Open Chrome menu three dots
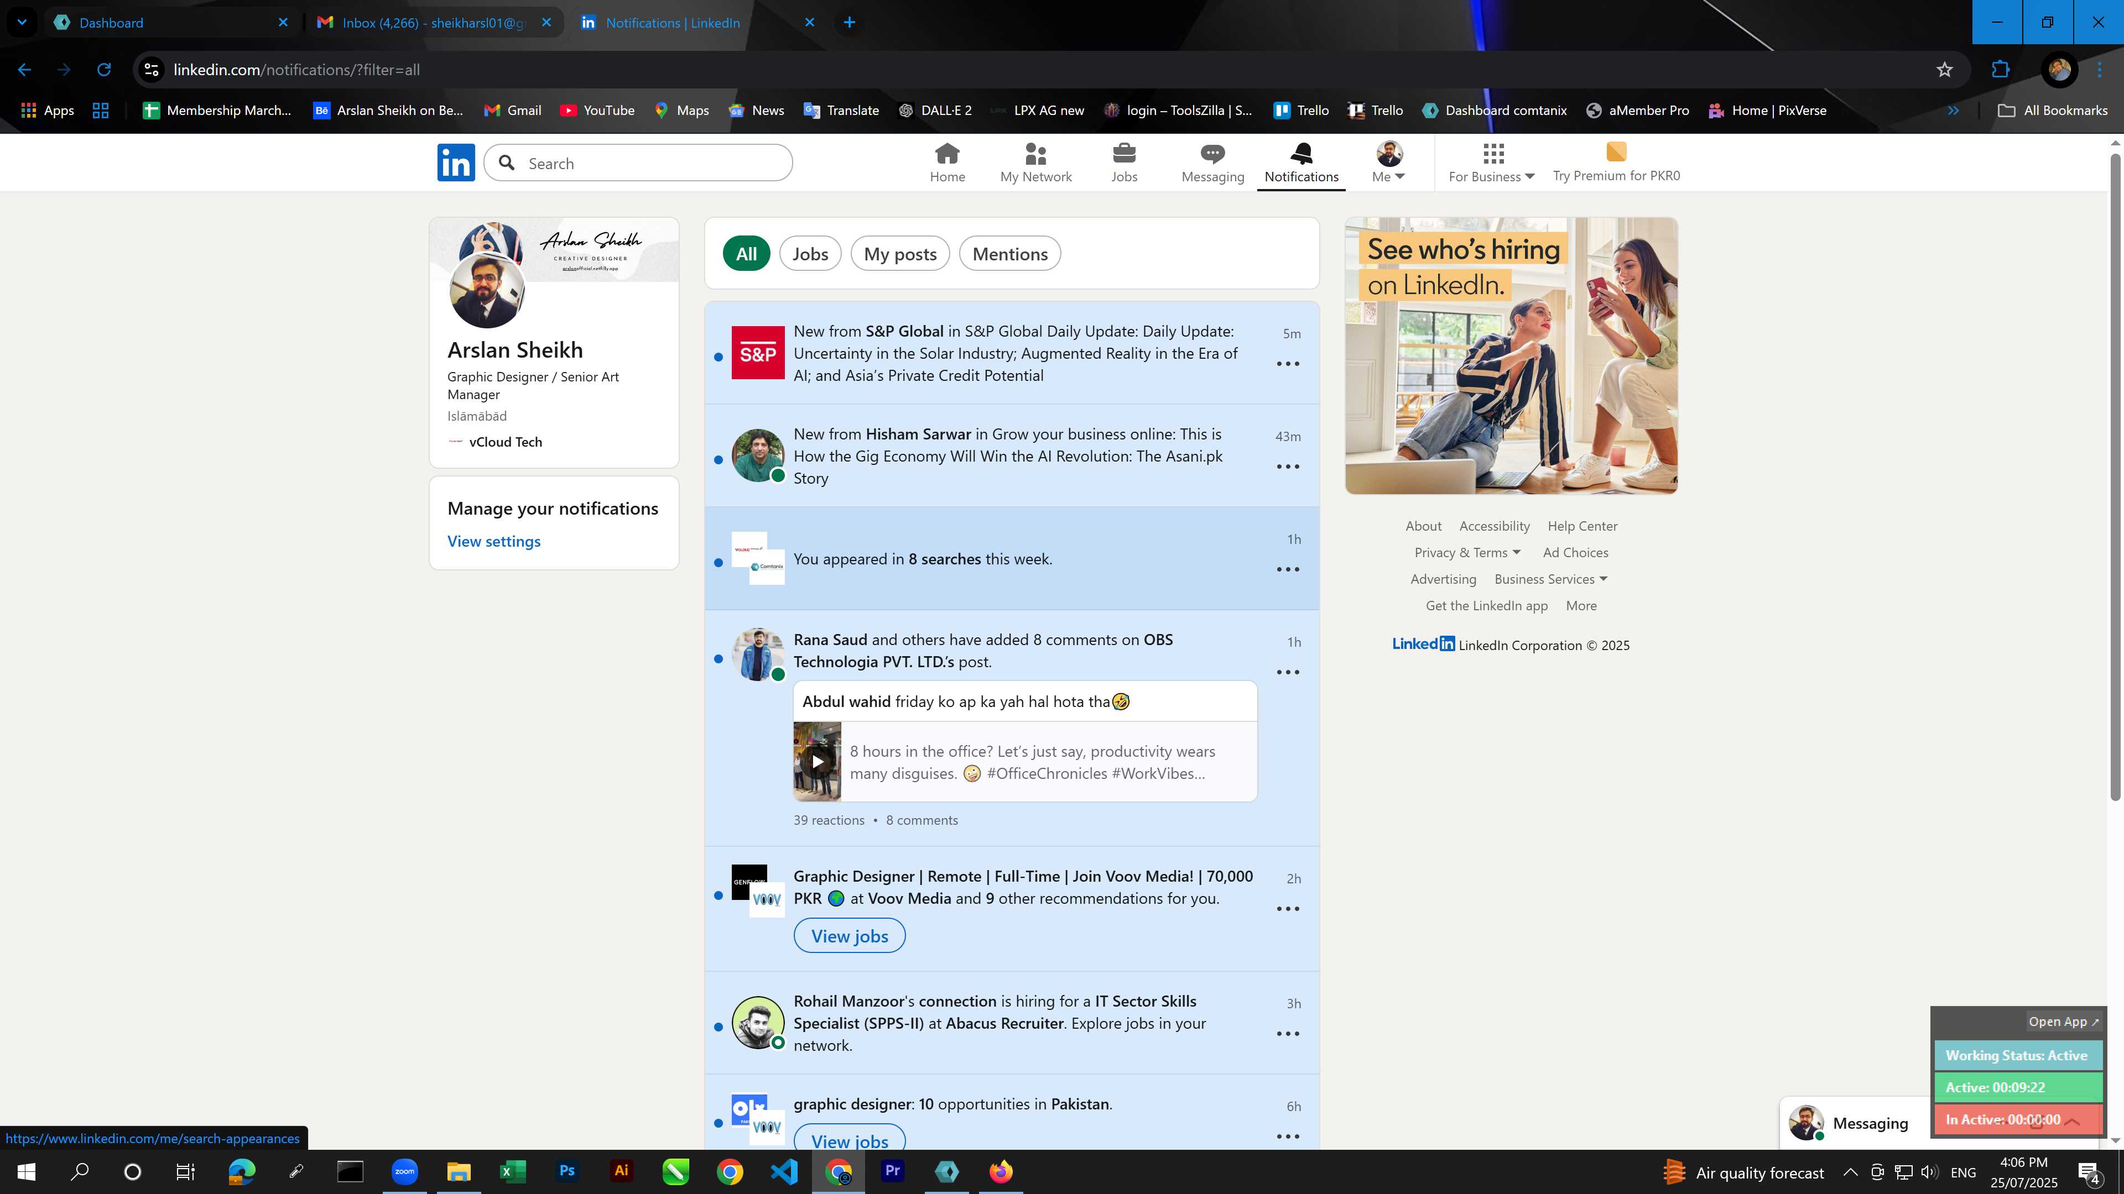The height and width of the screenshot is (1194, 2124). pyautogui.click(x=2100, y=70)
